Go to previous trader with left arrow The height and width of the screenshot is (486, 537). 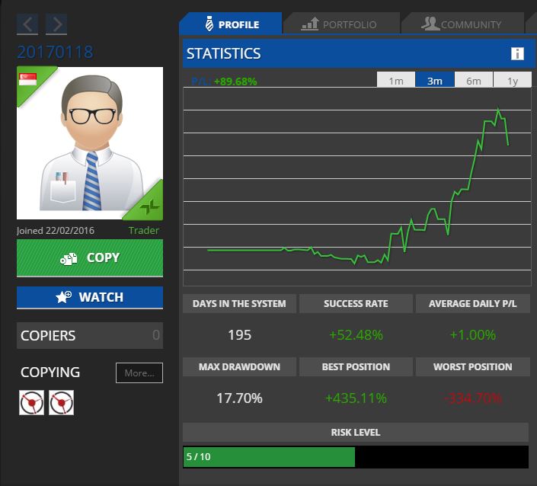coord(27,24)
